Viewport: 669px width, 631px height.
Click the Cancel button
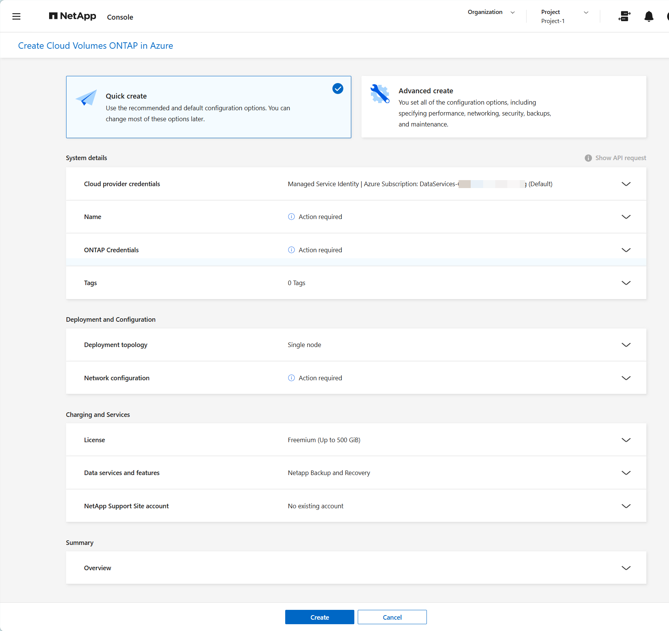392,617
